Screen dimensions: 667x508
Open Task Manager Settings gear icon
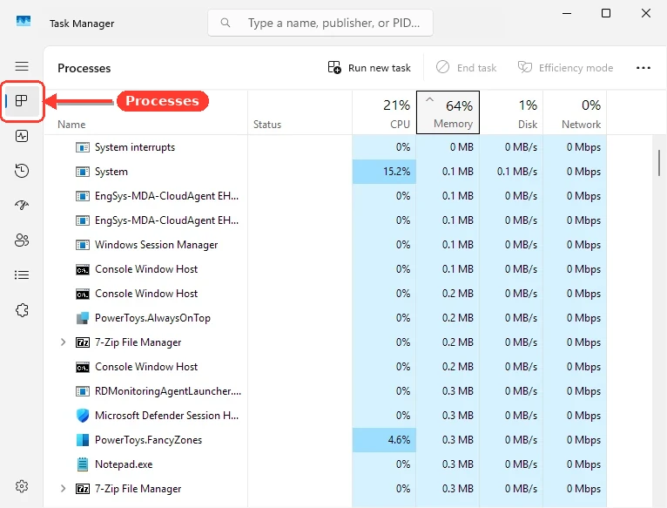pyautogui.click(x=22, y=486)
